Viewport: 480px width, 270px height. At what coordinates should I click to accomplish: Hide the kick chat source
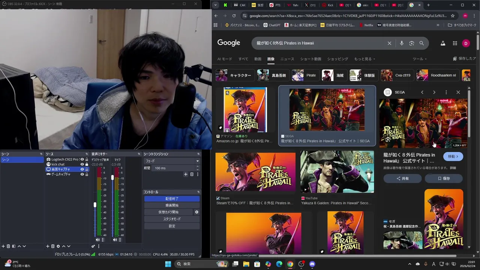(82, 164)
